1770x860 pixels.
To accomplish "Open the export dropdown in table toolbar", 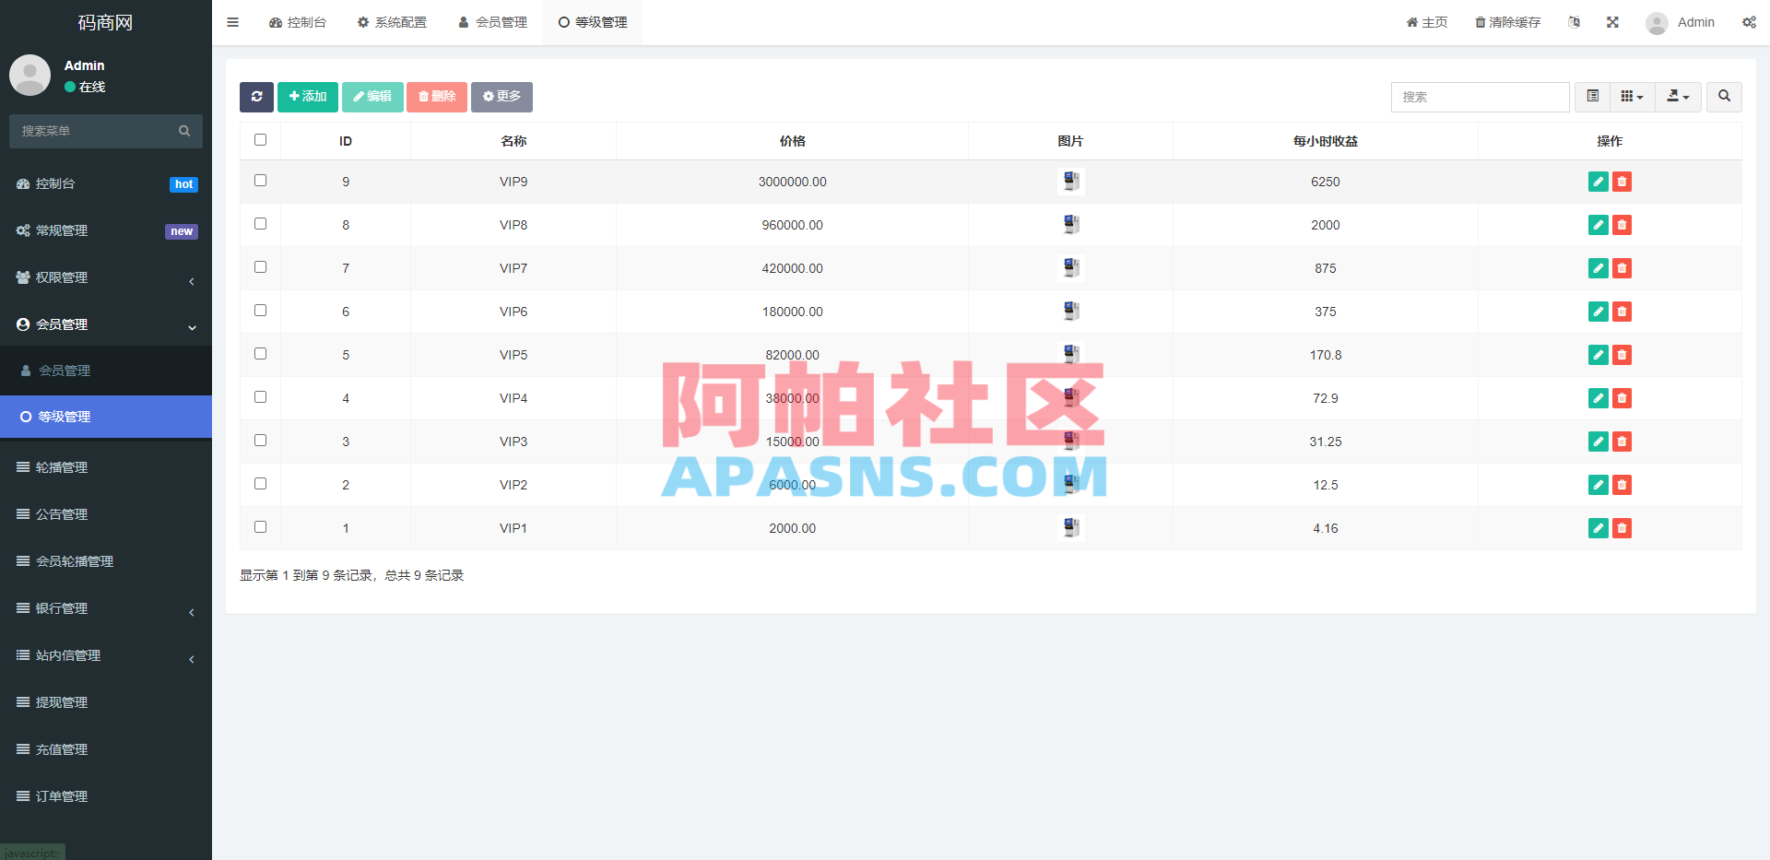I will (1678, 96).
